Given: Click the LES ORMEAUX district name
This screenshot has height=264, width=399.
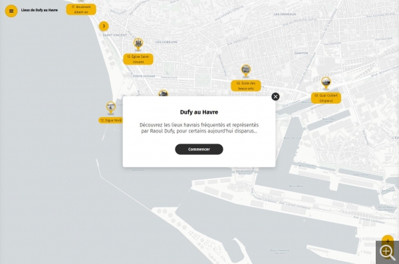Looking at the screenshot, I should [285, 14].
